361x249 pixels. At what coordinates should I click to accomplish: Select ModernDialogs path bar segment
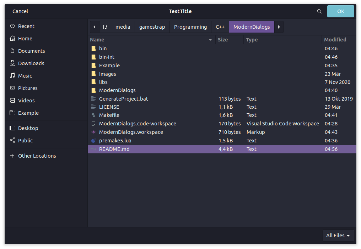point(252,27)
